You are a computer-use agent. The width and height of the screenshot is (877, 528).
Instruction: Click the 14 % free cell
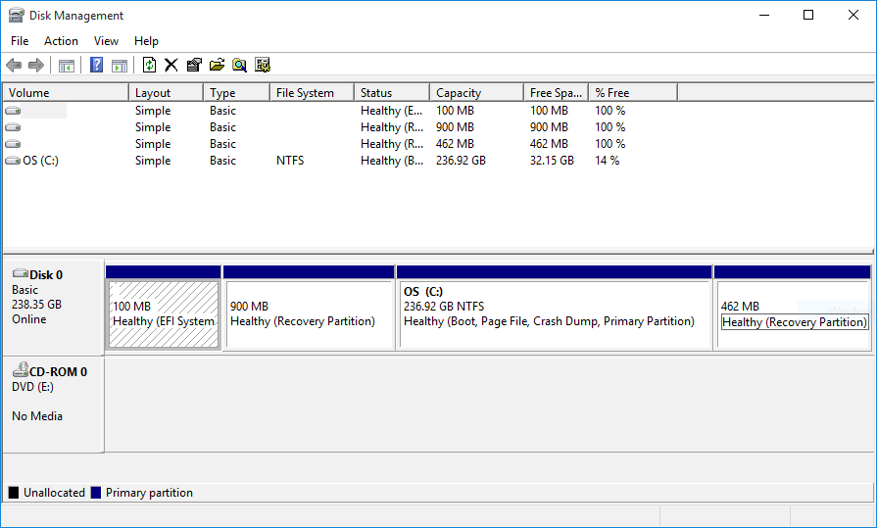click(x=608, y=161)
